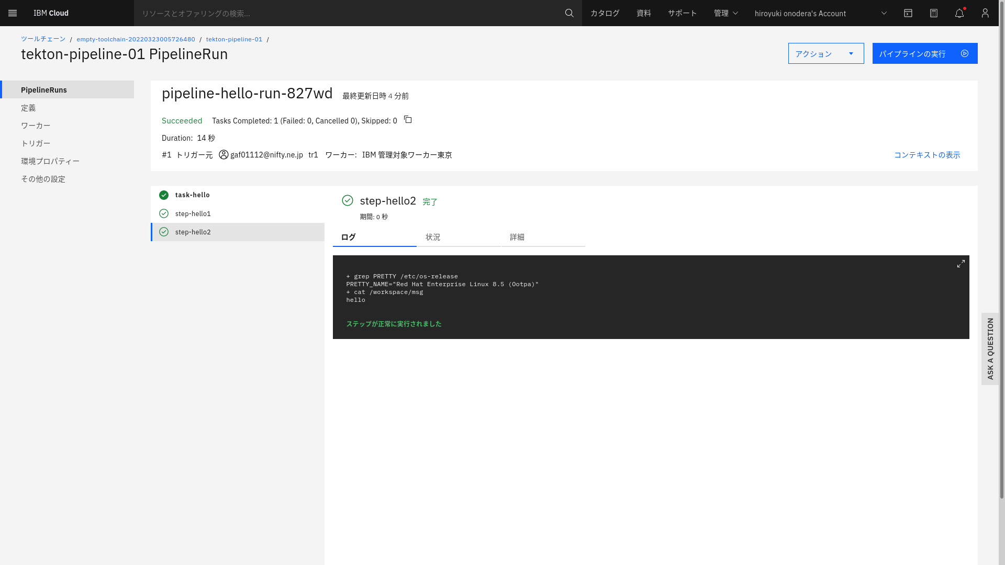Open the cost estimator calculator icon

click(x=934, y=13)
